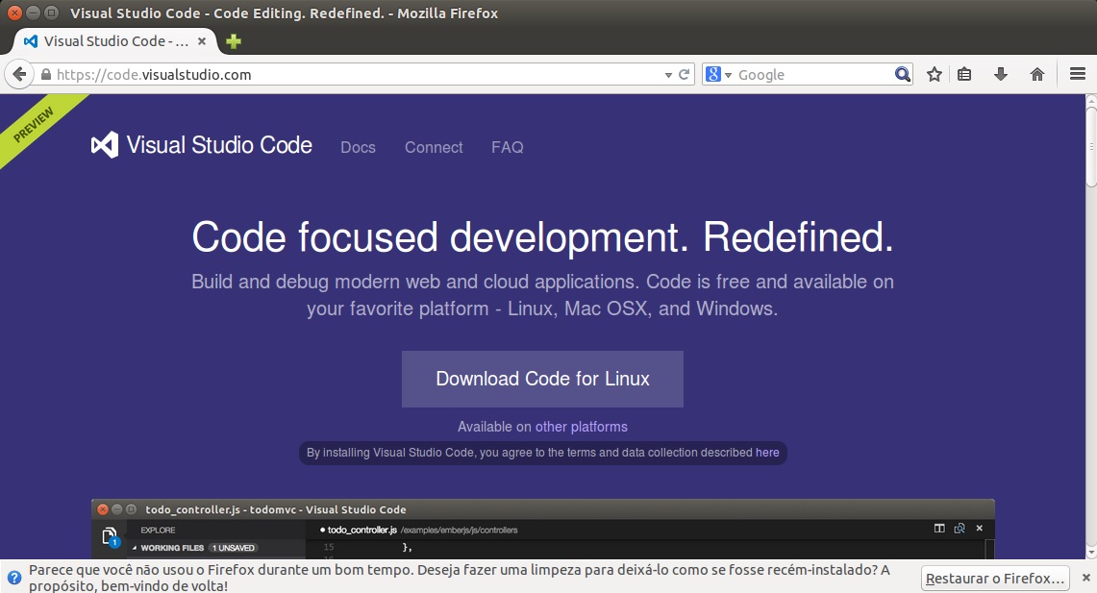Click into the Google search field

812,75
